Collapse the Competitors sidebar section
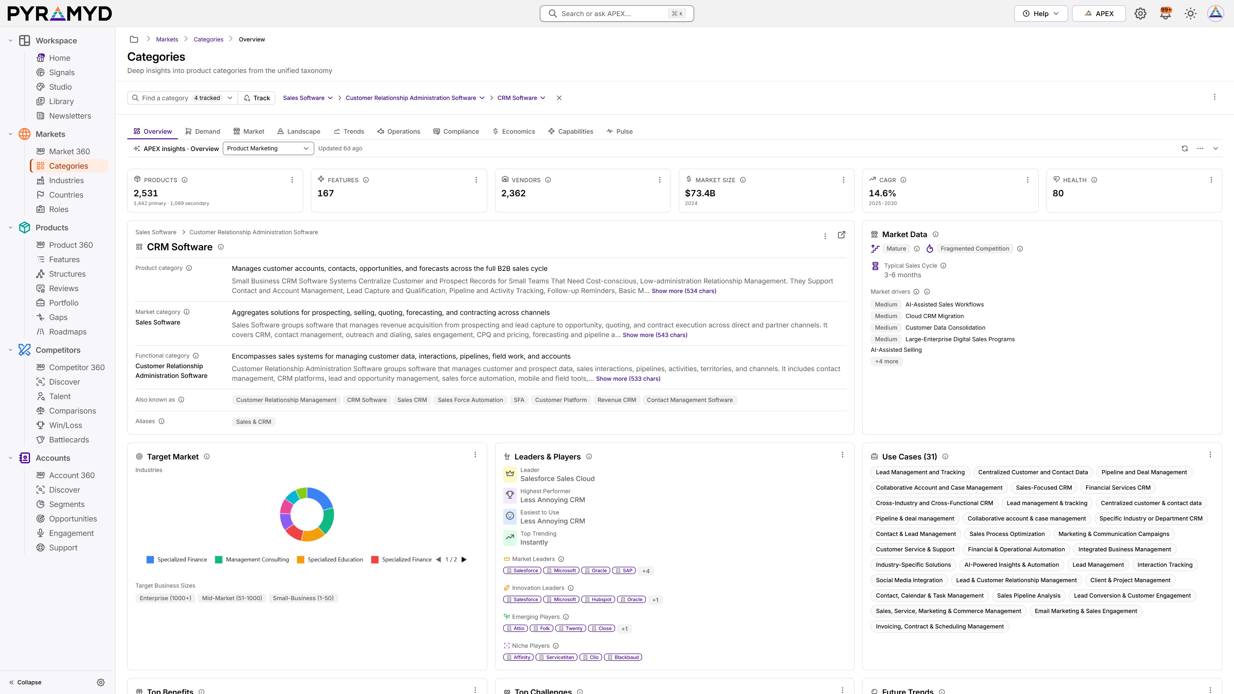 pos(11,350)
